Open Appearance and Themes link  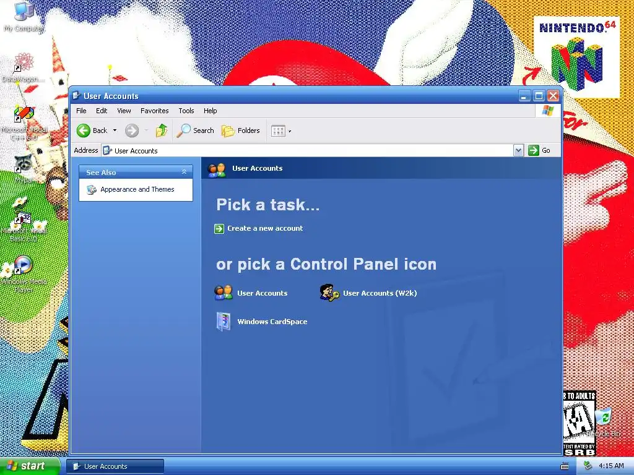click(137, 189)
